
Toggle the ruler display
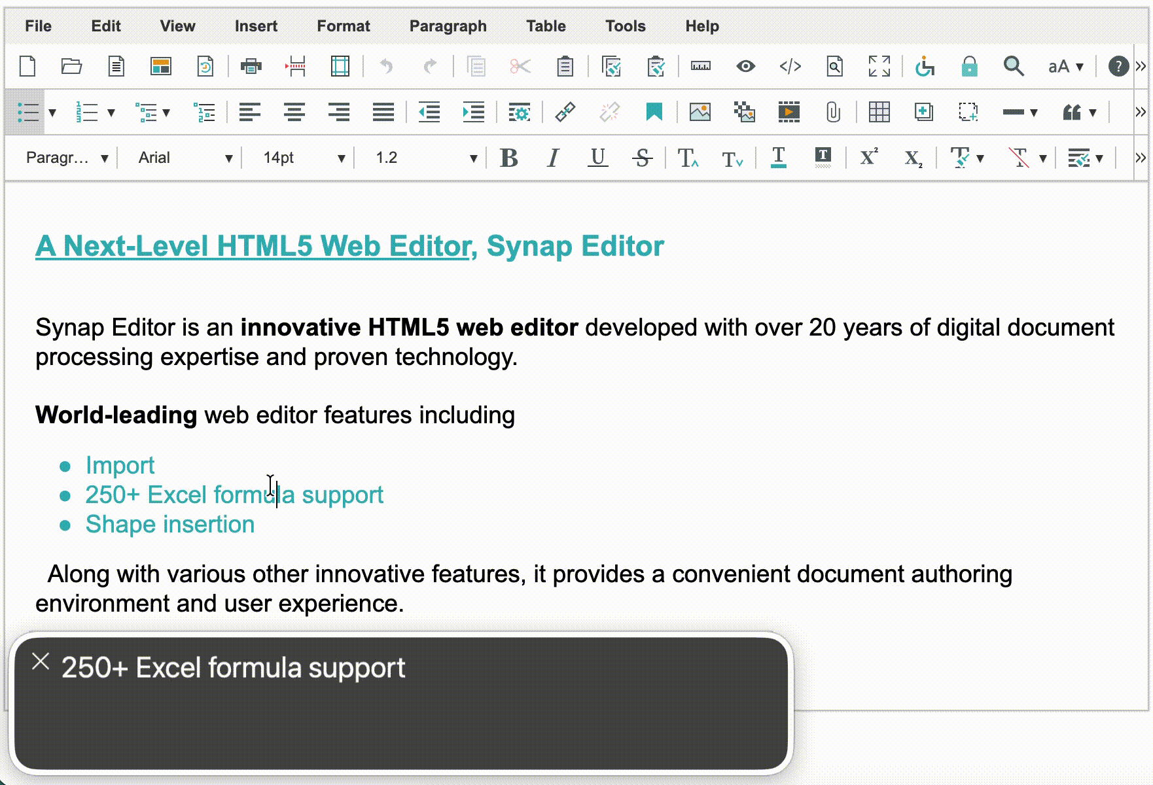pyautogui.click(x=701, y=66)
